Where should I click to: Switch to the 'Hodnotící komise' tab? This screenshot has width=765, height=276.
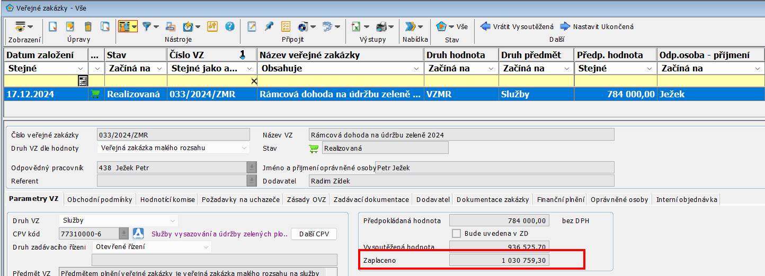[x=168, y=199]
